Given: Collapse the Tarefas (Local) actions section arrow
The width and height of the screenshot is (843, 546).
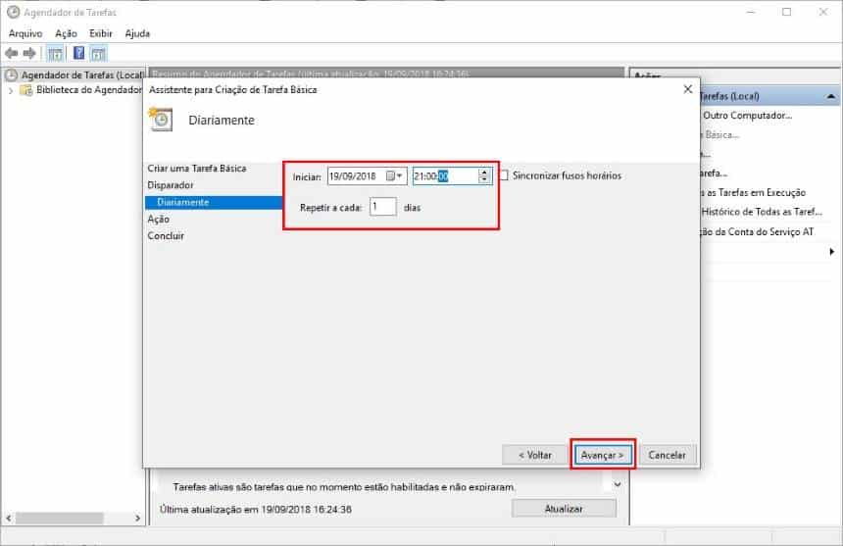Looking at the screenshot, I should (x=831, y=96).
